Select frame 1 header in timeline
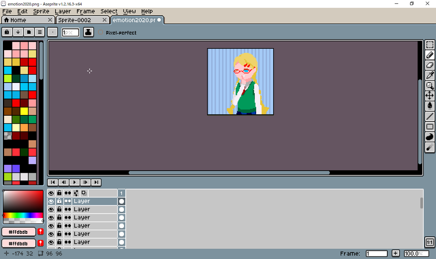 pos(121,193)
